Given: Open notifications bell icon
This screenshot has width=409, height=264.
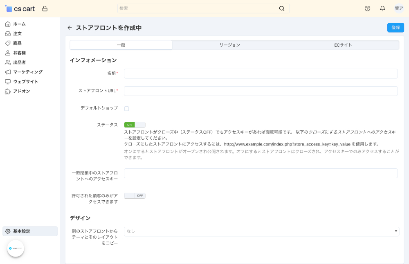Looking at the screenshot, I should pos(382,9).
